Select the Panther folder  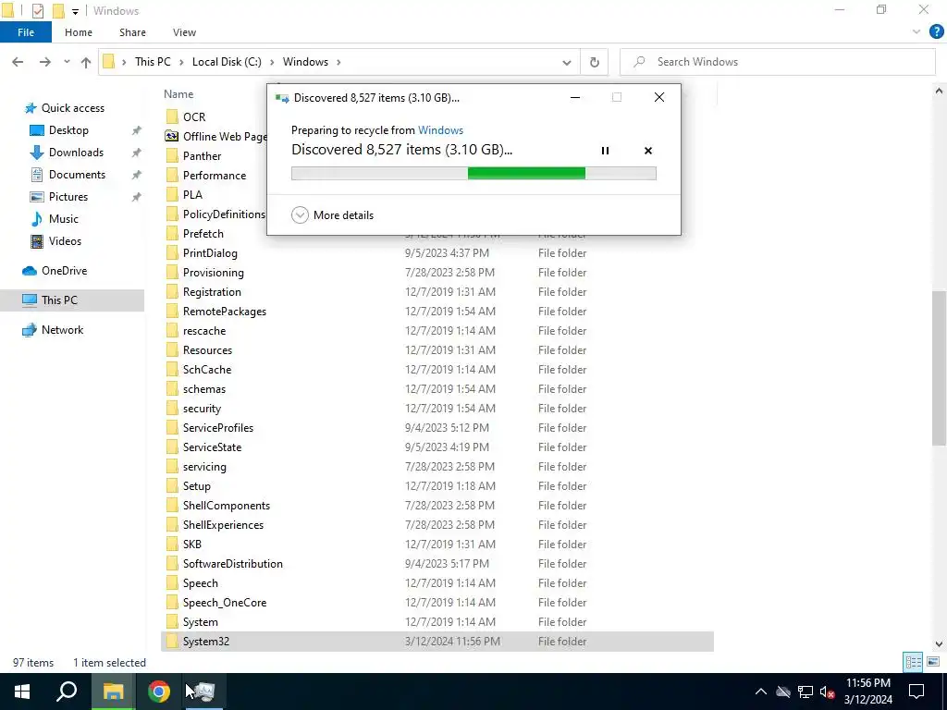coord(202,155)
